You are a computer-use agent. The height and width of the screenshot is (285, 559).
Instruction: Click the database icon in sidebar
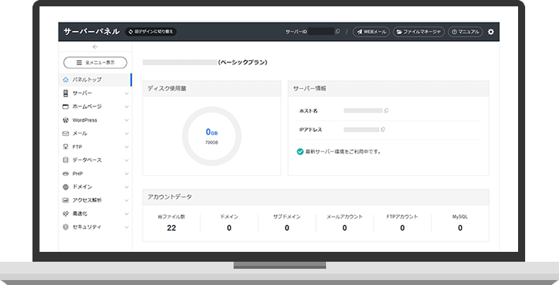(66, 160)
